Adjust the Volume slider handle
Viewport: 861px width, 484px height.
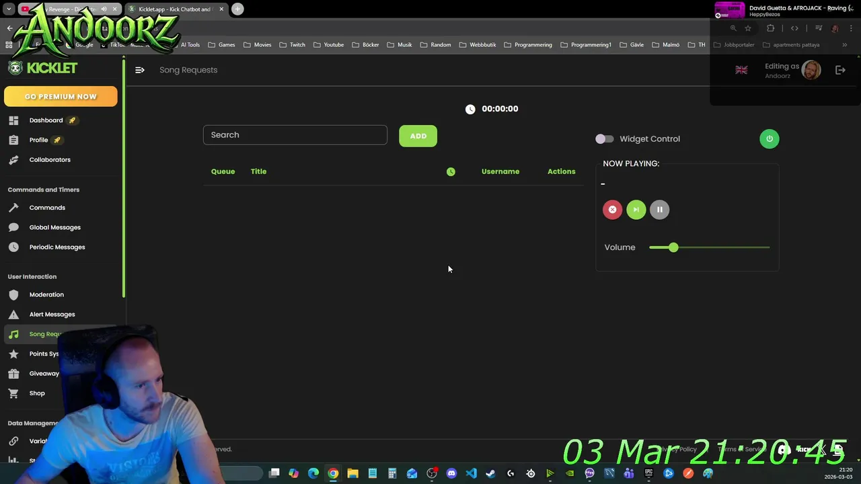(x=673, y=247)
